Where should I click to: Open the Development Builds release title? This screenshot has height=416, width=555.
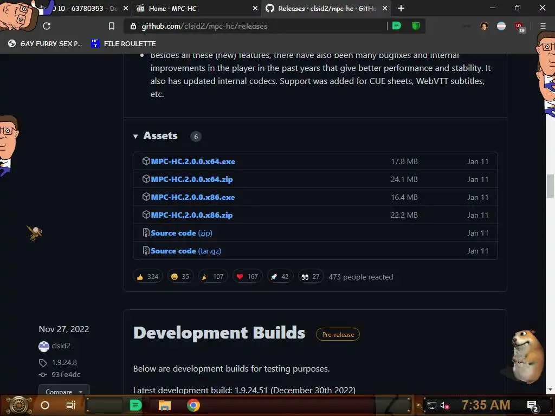click(x=219, y=333)
